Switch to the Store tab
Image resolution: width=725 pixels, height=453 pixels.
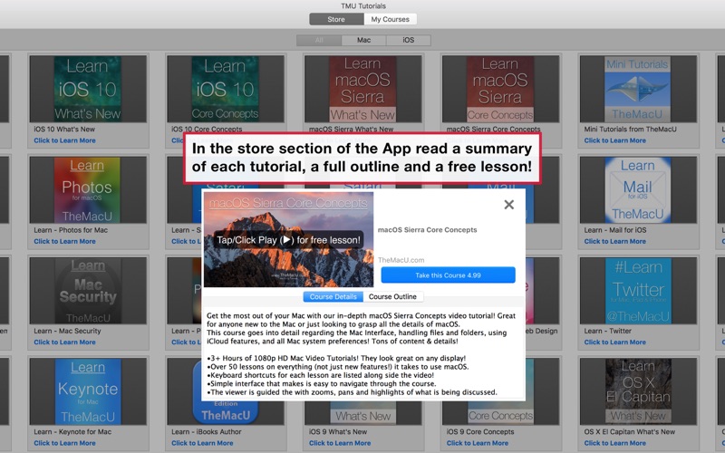(336, 19)
